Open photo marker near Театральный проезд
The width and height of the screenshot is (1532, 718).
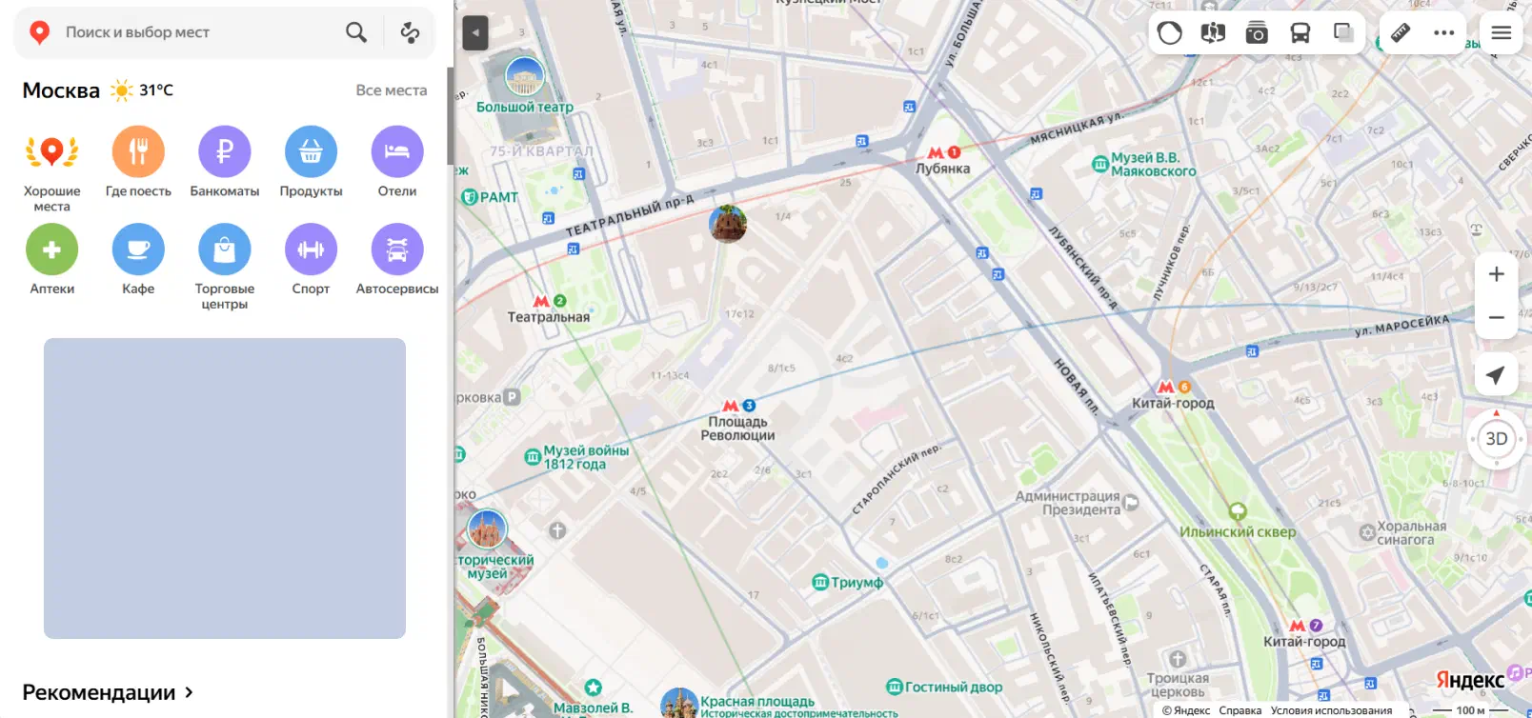coord(728,224)
